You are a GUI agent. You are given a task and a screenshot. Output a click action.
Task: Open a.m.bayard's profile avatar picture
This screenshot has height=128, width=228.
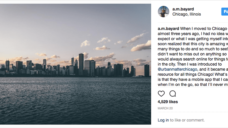[164, 12]
